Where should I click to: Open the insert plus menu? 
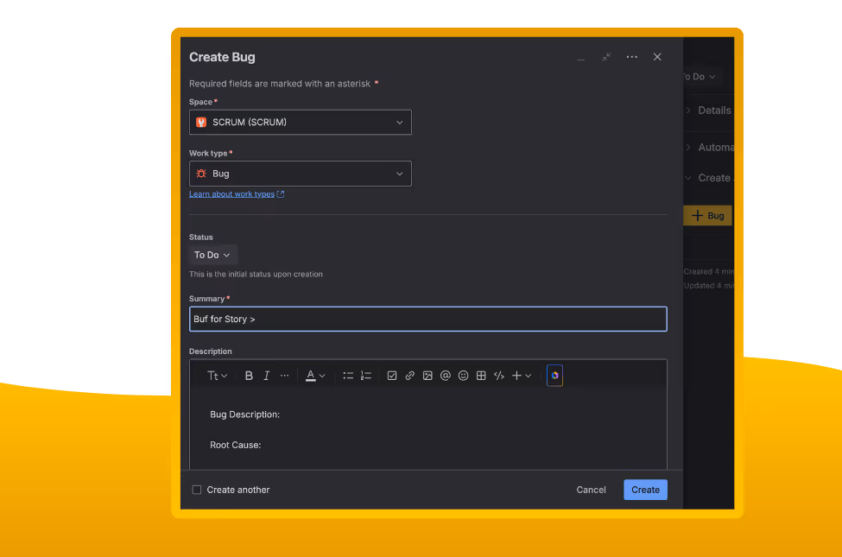pos(522,376)
